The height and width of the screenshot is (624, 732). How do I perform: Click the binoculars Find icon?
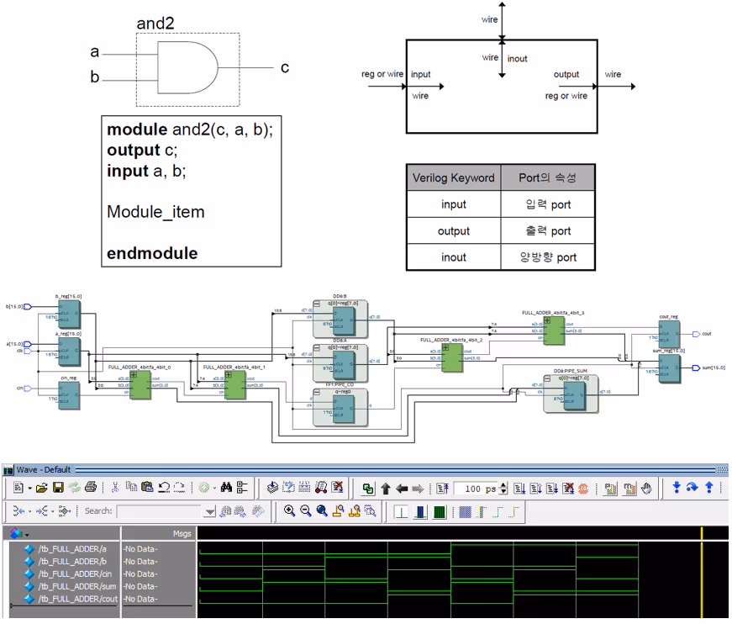[226, 488]
